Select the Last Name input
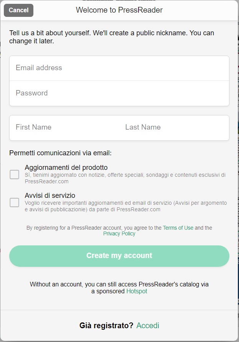 tap(174, 127)
